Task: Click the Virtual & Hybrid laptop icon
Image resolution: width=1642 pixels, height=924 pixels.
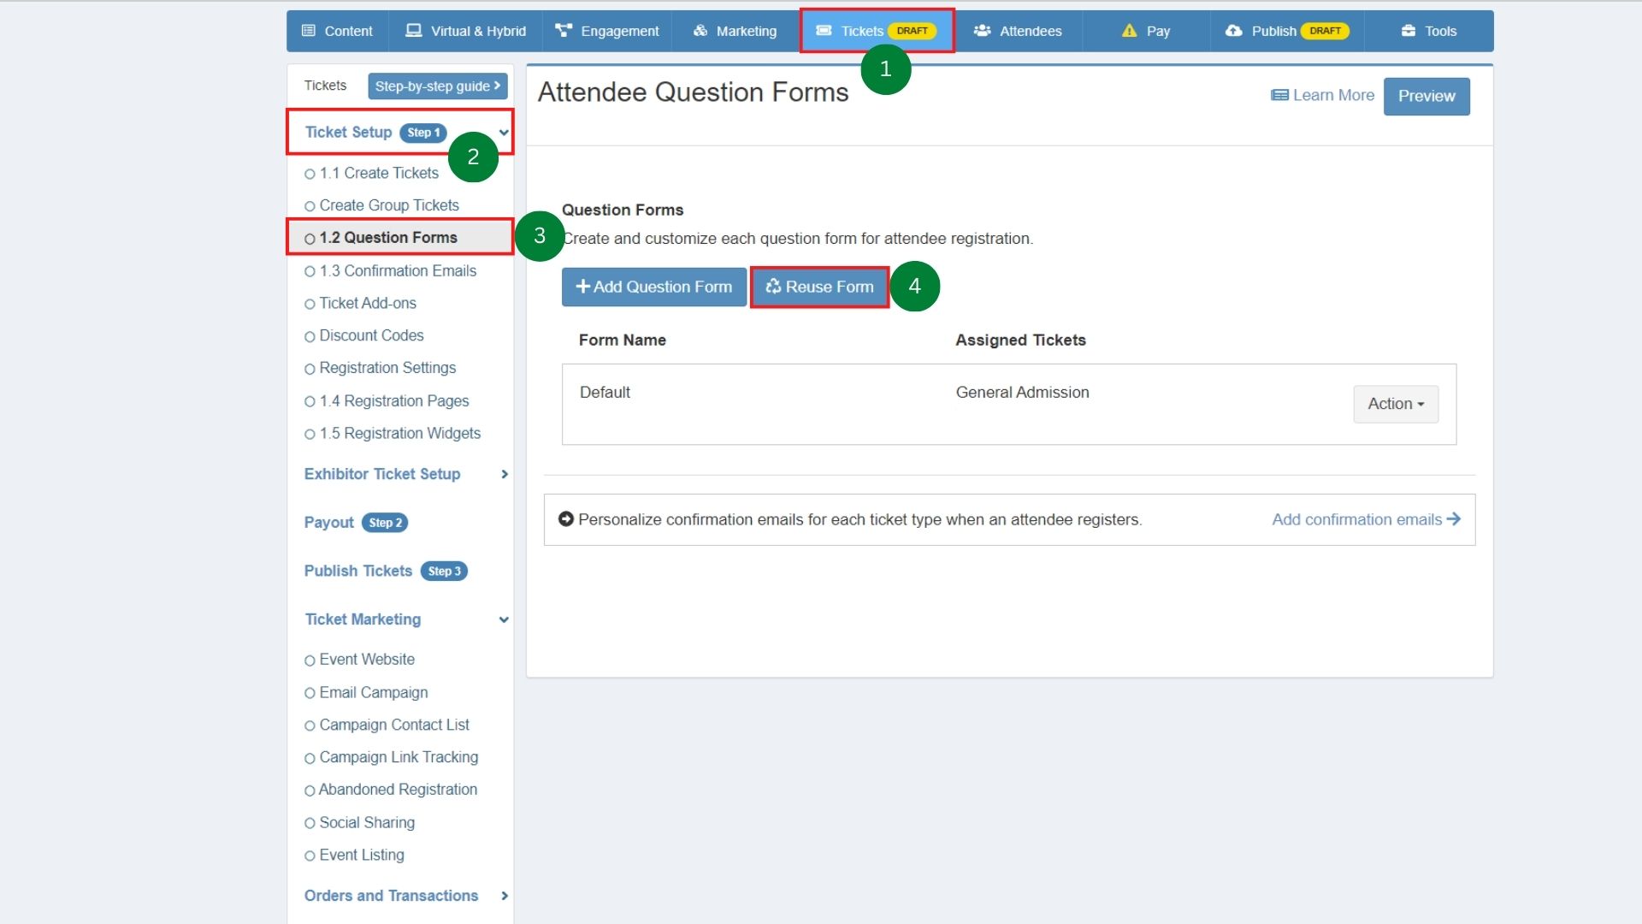Action: (414, 31)
